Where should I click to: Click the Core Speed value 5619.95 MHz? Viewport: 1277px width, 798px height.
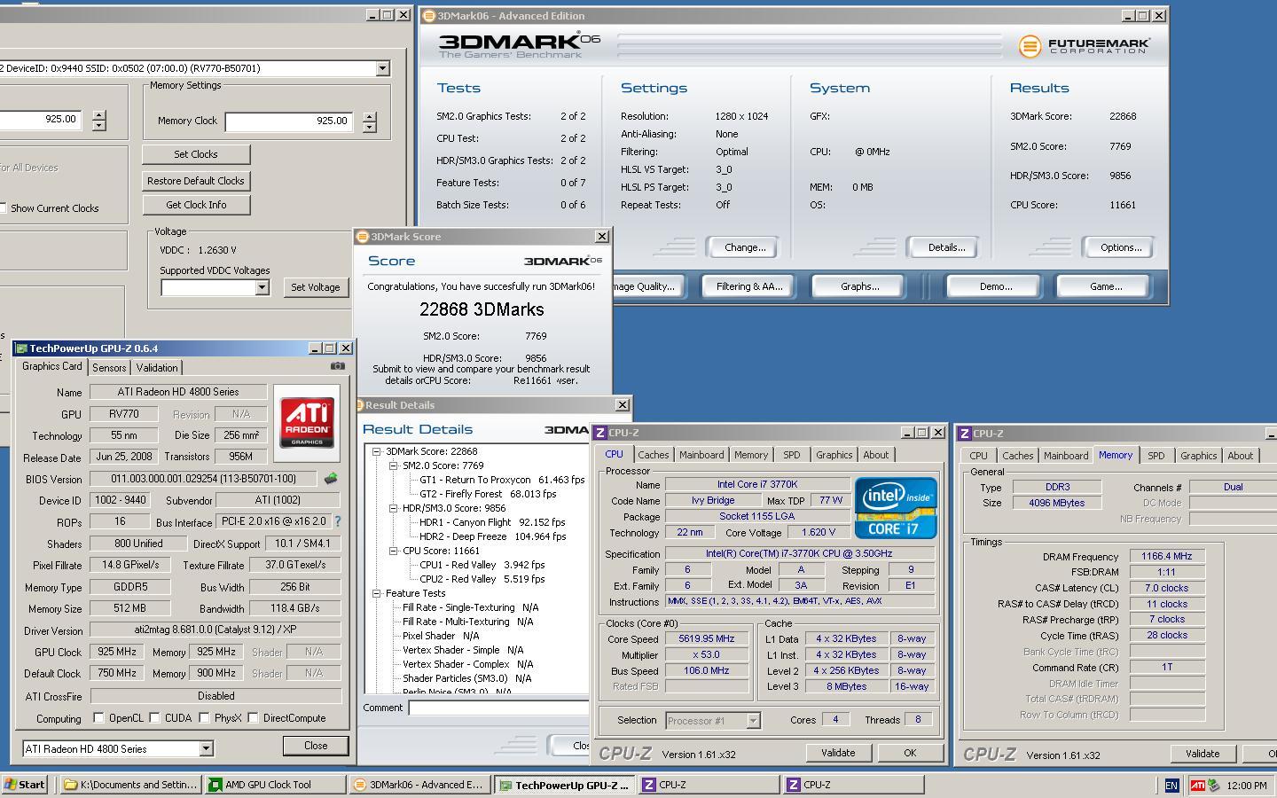tap(706, 638)
